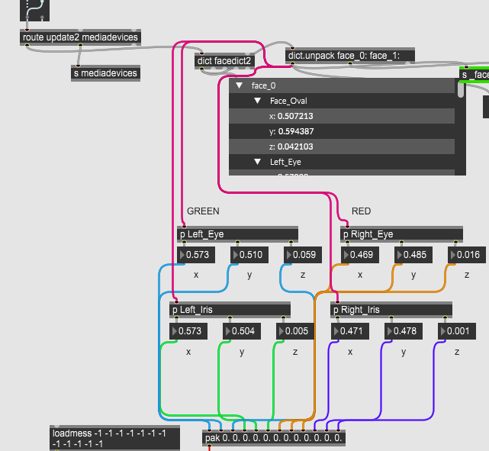Select the p Right_Iris subpatcher object
Screen dimensions: 489x451
click(x=391, y=310)
